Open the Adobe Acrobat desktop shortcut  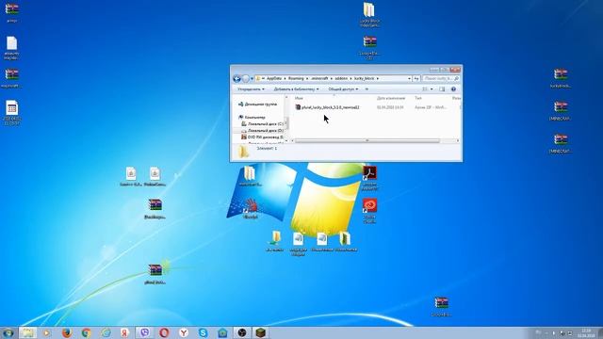click(x=370, y=178)
